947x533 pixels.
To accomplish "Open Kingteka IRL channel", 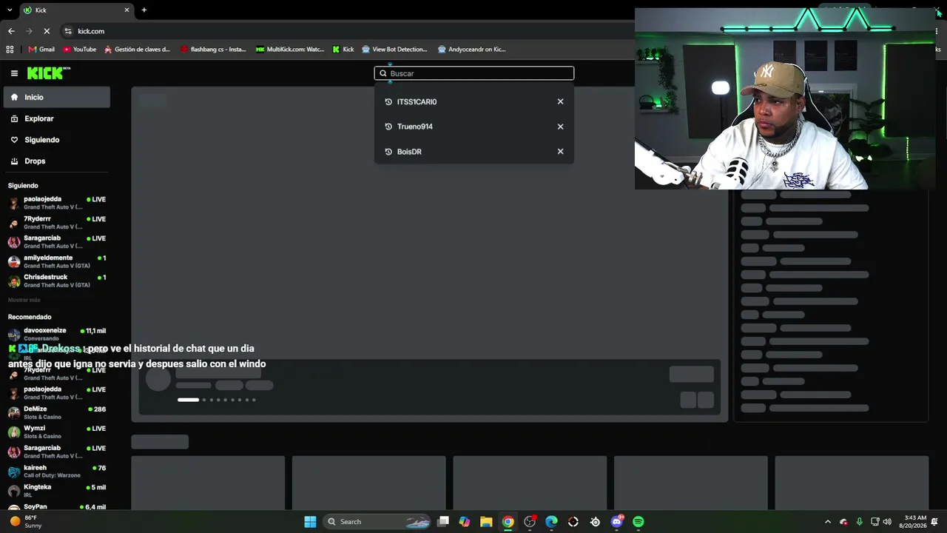I will (57, 491).
